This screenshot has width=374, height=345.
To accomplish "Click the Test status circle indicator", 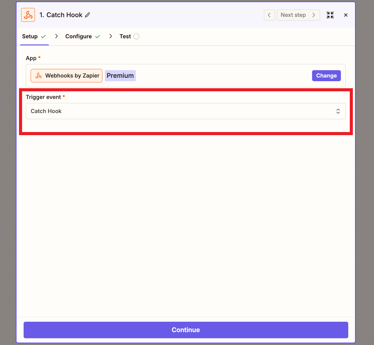I will [136, 36].
